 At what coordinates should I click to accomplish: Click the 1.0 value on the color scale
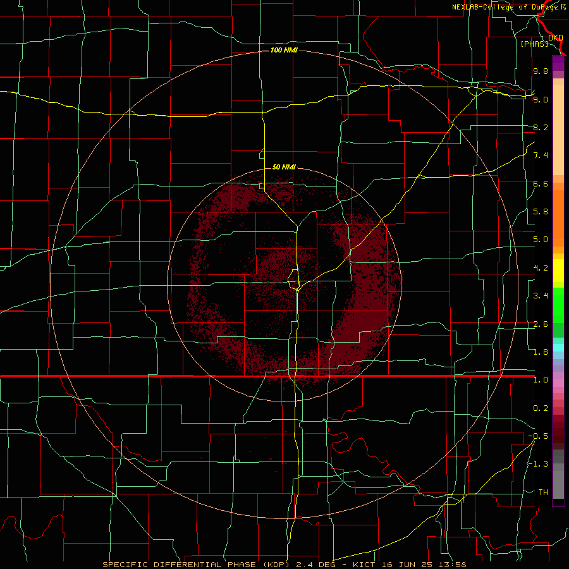pos(541,380)
